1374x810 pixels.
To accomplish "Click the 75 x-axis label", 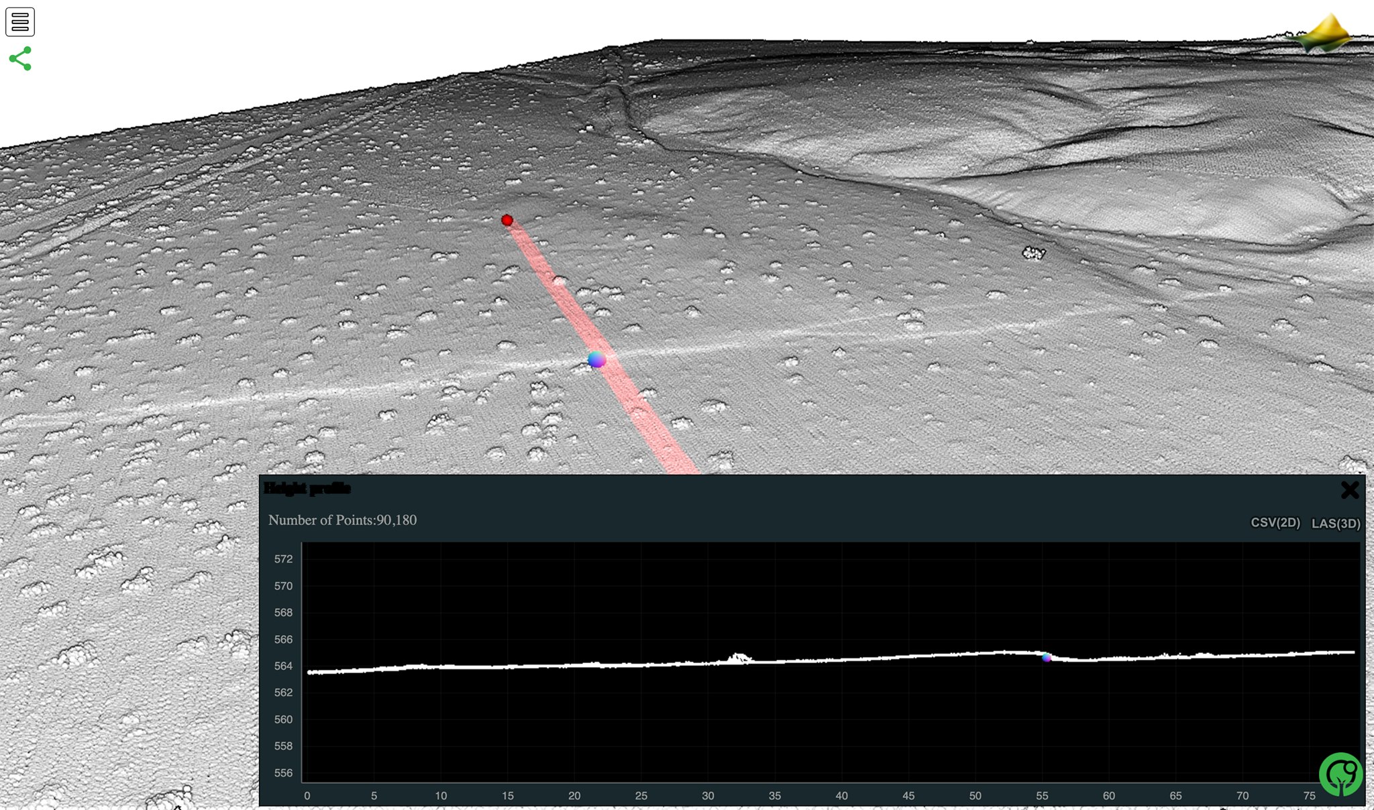I will [x=1310, y=795].
